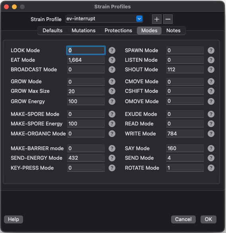
Task: Open help for LOOK Mode field
Action: pos(112,51)
